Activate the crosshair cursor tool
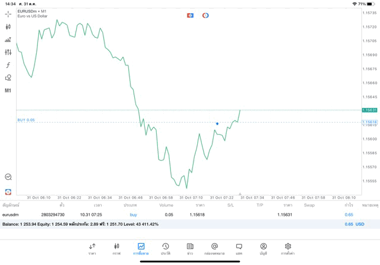 (8, 14)
